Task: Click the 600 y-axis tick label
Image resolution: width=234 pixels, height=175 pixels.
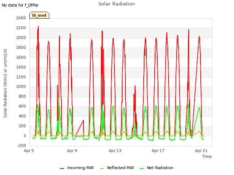Action: click(x=22, y=106)
